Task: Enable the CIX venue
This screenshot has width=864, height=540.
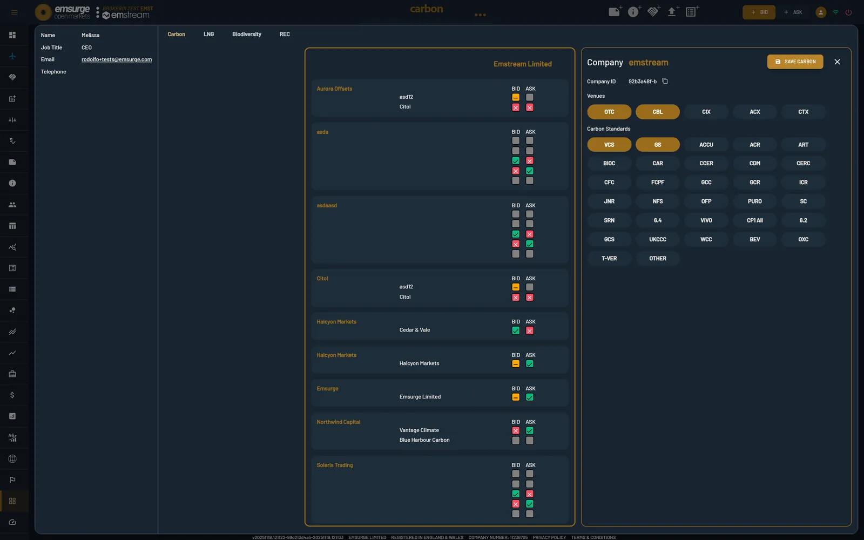Action: point(706,112)
